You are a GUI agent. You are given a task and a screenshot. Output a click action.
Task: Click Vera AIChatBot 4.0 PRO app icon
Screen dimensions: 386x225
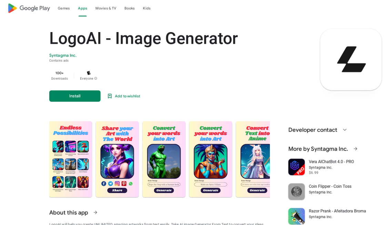point(296,167)
